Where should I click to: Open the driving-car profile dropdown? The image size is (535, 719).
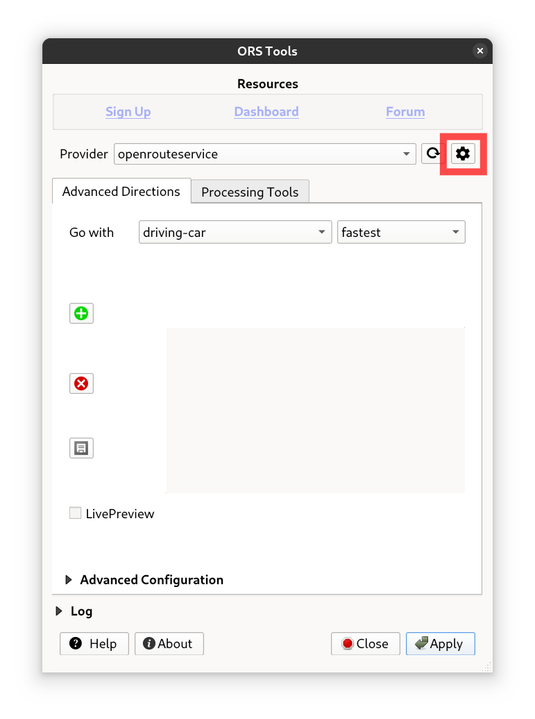pos(235,233)
